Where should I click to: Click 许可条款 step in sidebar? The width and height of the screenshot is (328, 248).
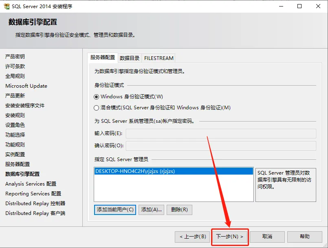(15, 66)
